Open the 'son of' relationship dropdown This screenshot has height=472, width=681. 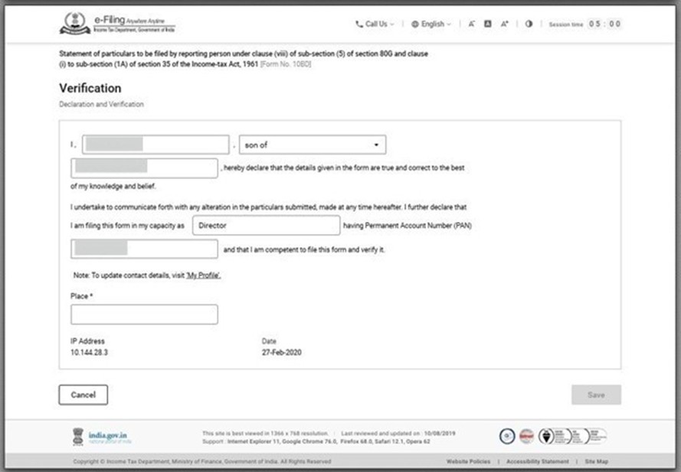tap(375, 144)
